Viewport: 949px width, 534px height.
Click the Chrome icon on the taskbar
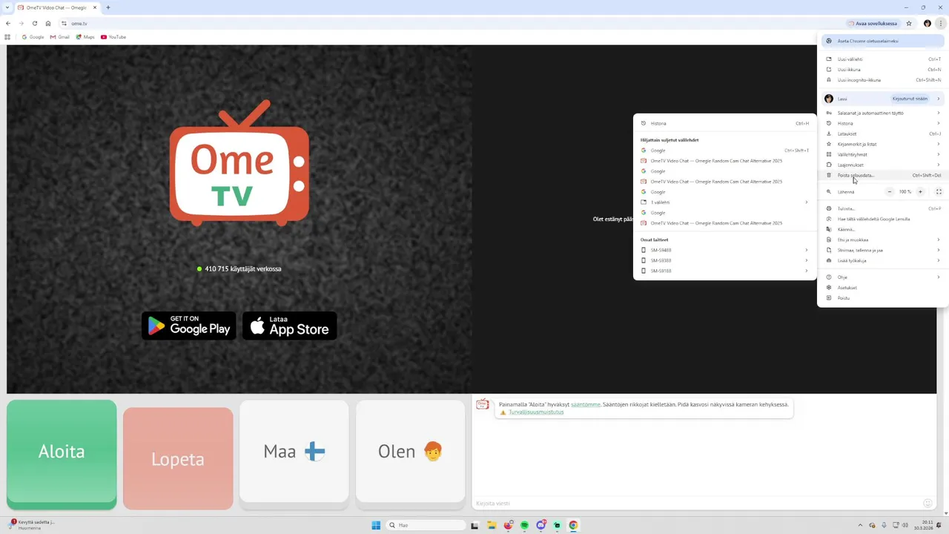[573, 525]
